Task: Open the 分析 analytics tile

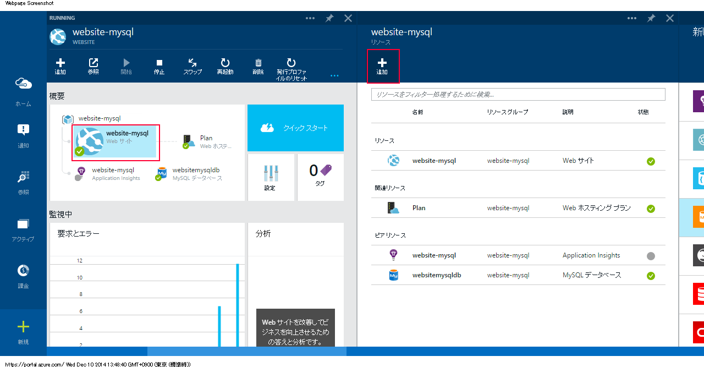Action: click(x=296, y=284)
